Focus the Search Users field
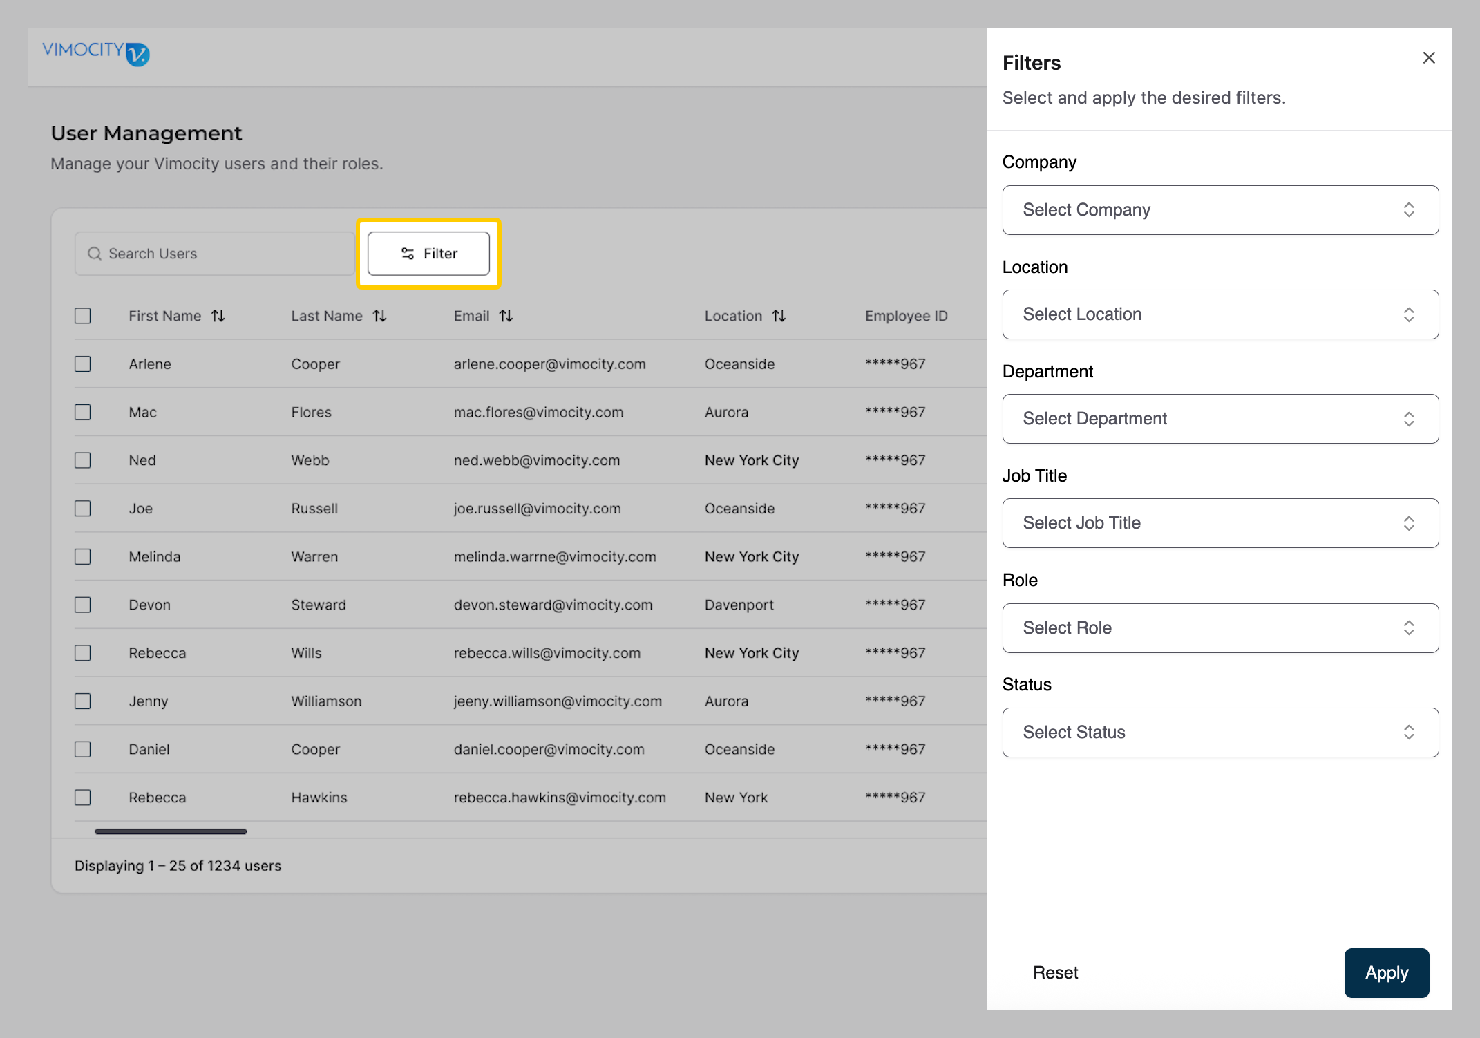This screenshot has width=1480, height=1038. click(x=215, y=254)
